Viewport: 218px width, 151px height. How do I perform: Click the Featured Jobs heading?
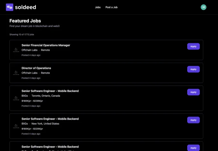25,21
